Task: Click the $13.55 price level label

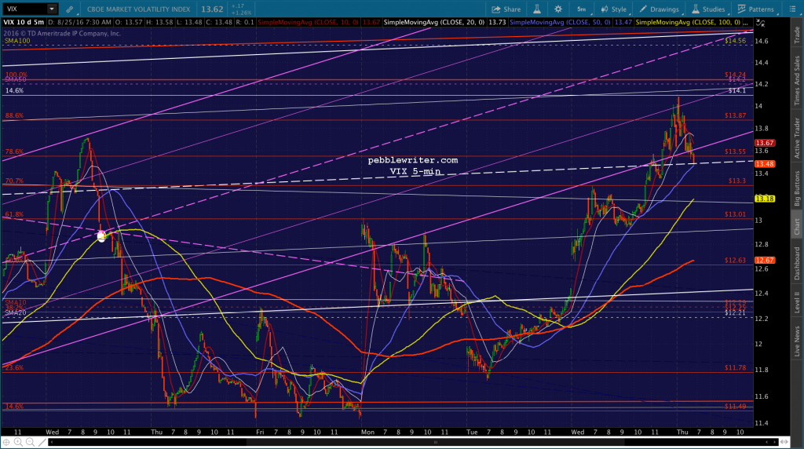Action: tap(735, 151)
